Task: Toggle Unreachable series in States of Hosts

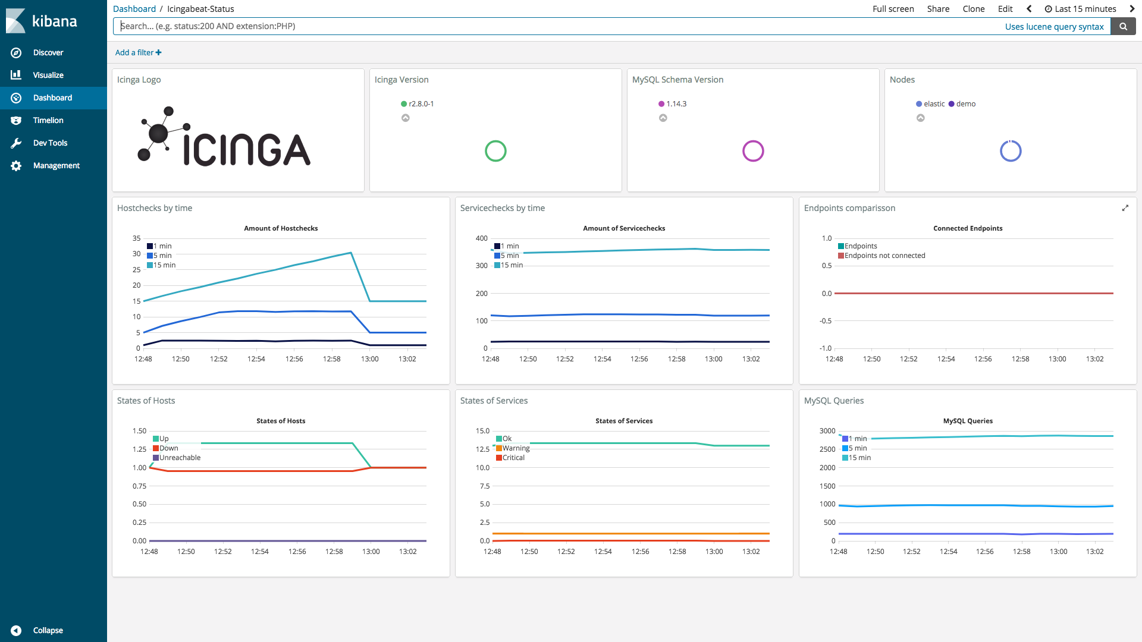Action: (177, 458)
